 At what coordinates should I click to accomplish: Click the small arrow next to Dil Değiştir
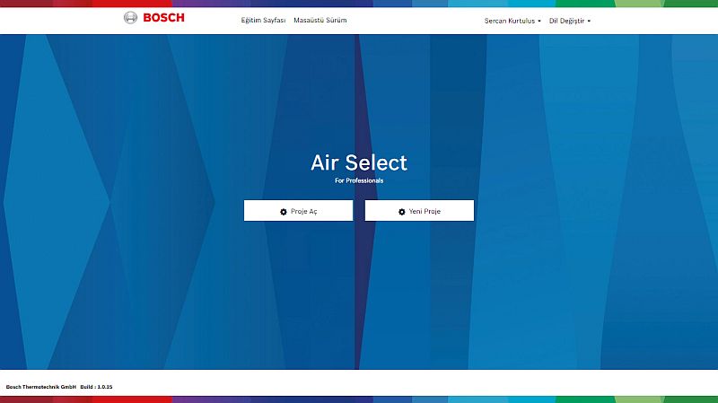tap(589, 21)
